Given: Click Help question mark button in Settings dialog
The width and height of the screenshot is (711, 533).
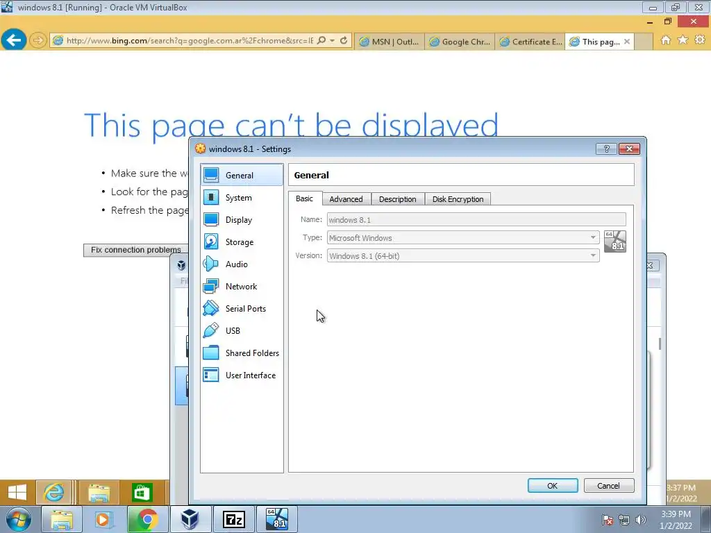Looking at the screenshot, I should [x=606, y=149].
